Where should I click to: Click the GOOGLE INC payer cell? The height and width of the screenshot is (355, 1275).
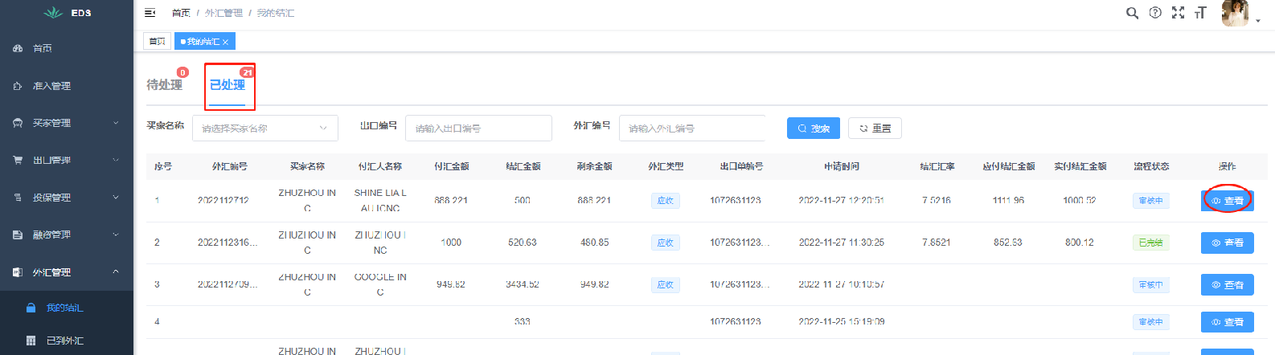click(380, 284)
